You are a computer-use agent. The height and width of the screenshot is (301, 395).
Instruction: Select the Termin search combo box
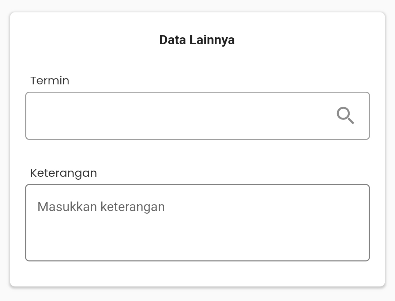tap(197, 116)
